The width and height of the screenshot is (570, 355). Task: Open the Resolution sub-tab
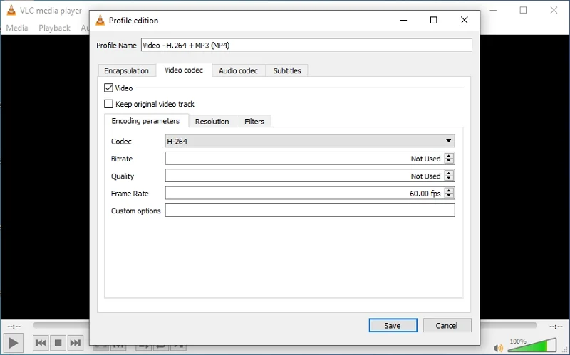tap(212, 121)
